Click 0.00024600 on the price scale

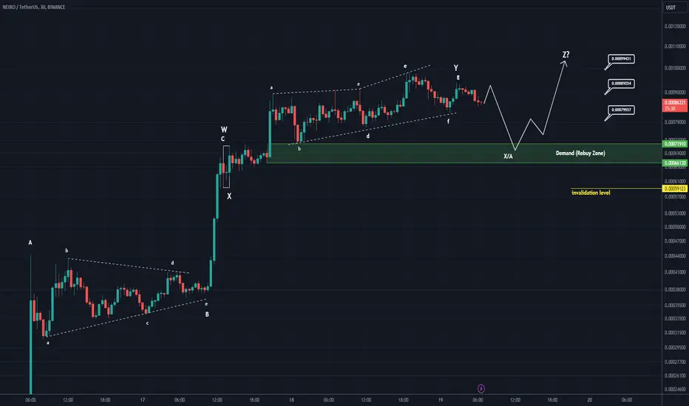click(674, 389)
